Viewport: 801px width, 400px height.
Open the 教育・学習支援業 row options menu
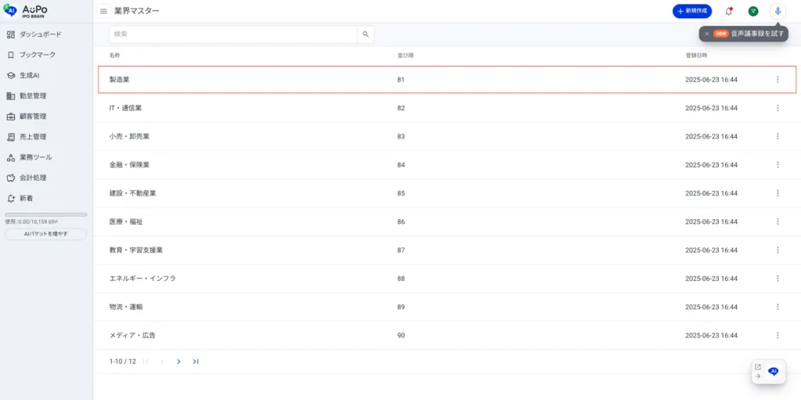coord(778,250)
